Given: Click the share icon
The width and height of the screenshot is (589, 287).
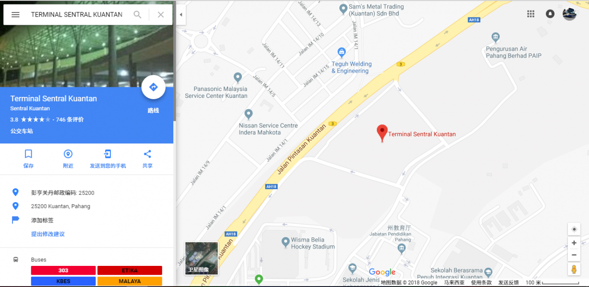Looking at the screenshot, I should (148, 154).
